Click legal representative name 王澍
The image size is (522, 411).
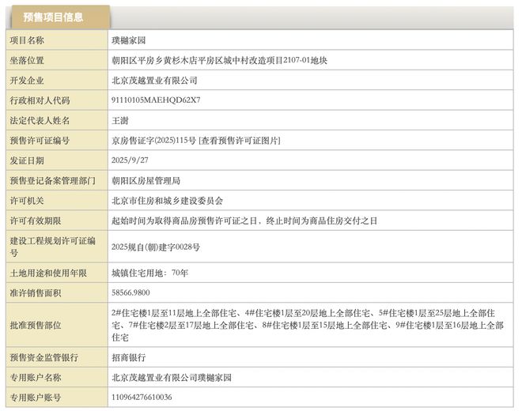[121, 120]
